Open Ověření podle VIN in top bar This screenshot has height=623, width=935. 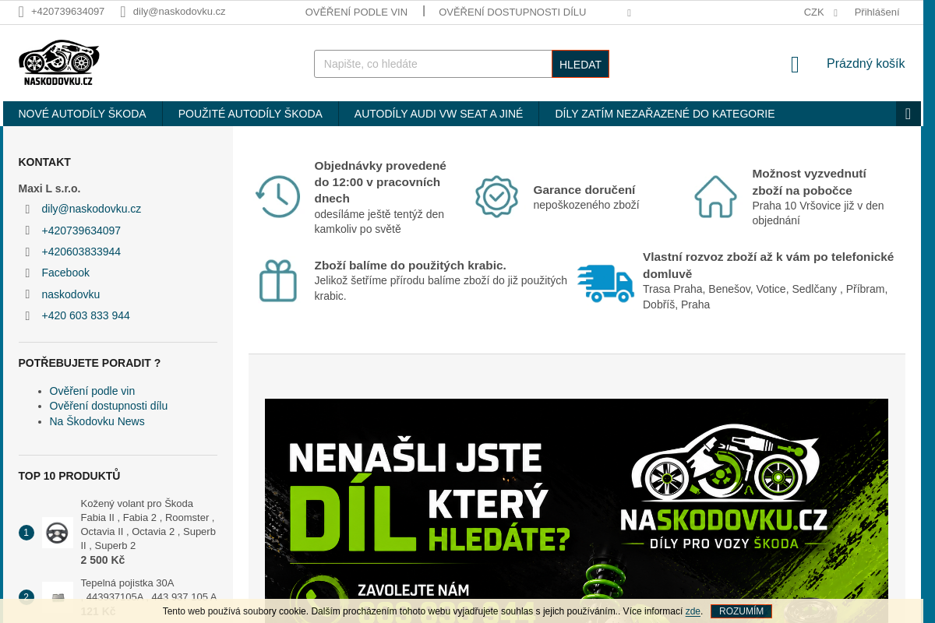[x=356, y=12]
